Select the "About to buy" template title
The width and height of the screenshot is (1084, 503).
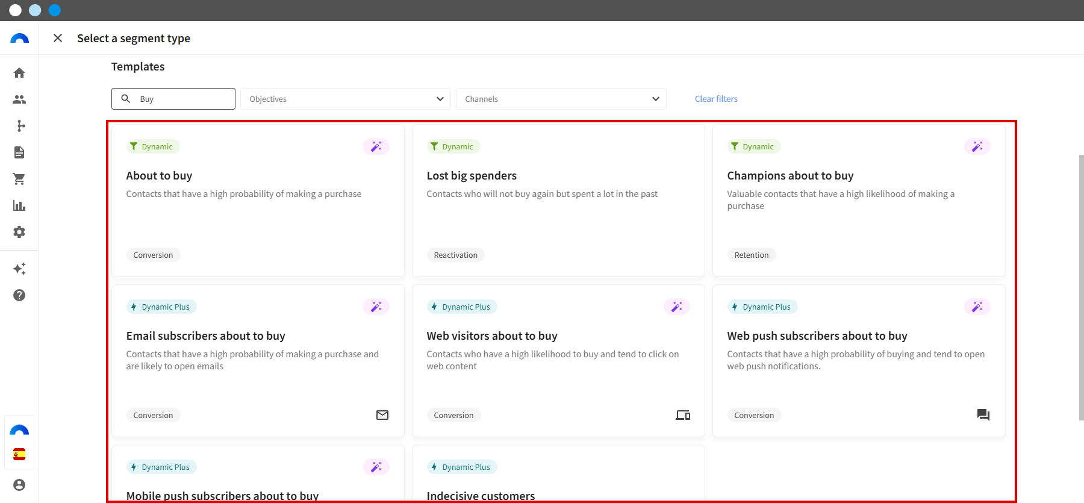click(x=159, y=176)
